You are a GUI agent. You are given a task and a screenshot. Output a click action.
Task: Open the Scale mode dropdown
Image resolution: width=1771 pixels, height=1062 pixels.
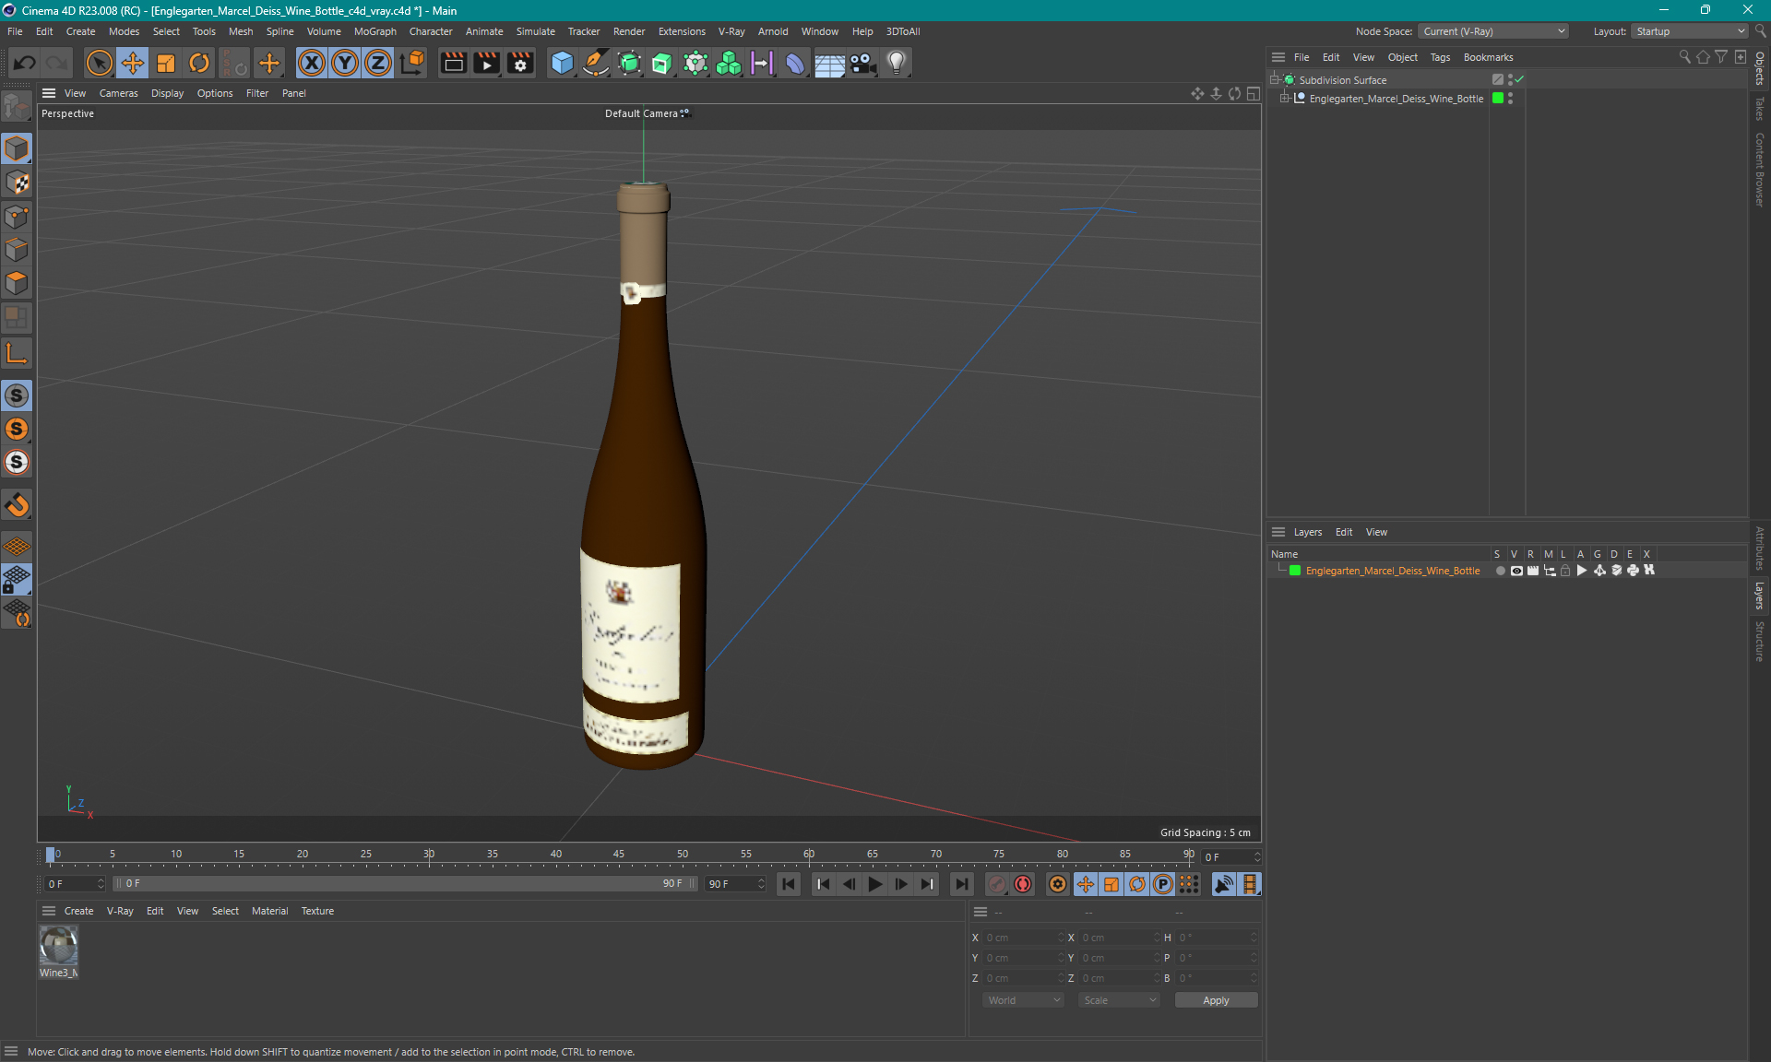[x=1119, y=1000]
